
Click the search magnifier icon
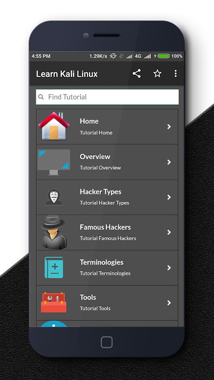point(41,97)
